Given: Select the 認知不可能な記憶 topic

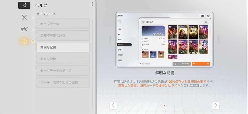Looking at the screenshot, I should [x=63, y=35].
